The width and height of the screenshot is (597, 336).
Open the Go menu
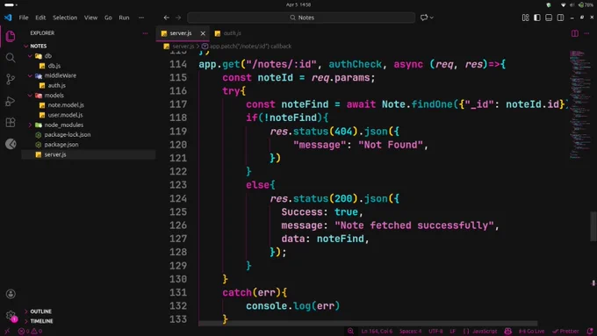point(108,18)
